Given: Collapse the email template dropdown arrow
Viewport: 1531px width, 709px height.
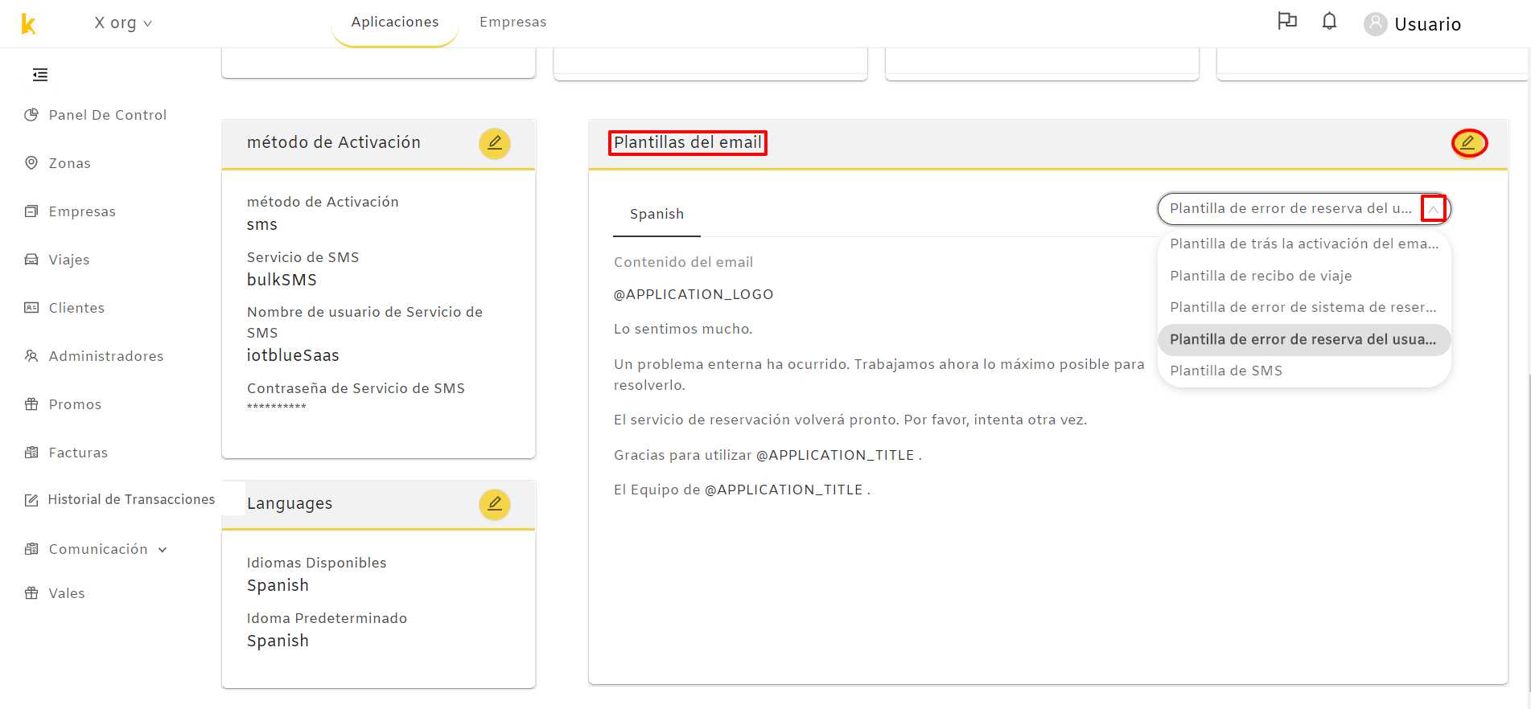Looking at the screenshot, I should [1433, 209].
